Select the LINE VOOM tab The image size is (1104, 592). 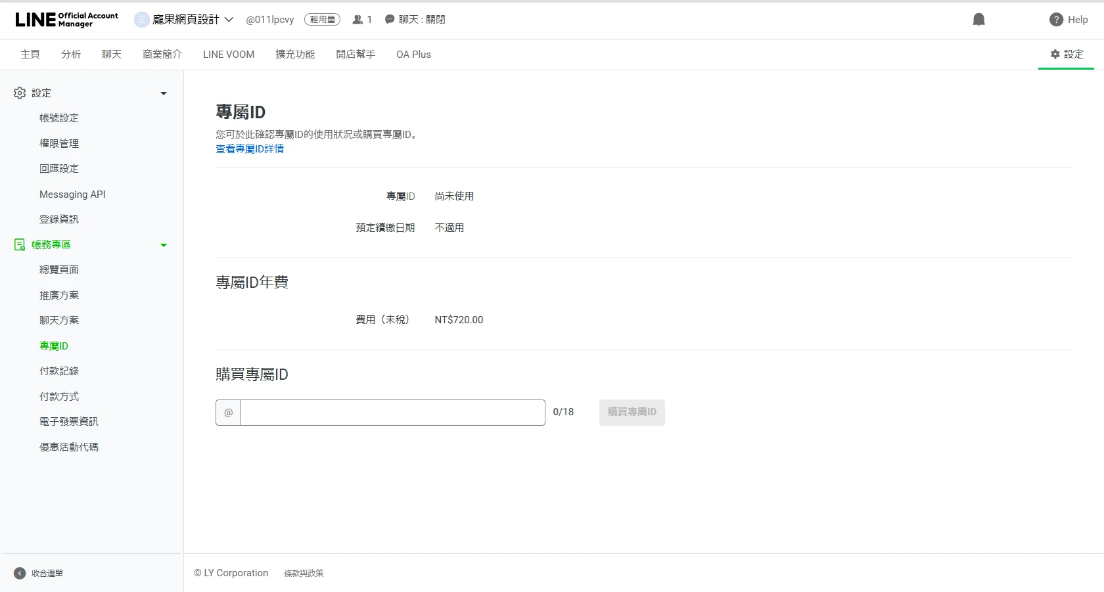pos(229,55)
